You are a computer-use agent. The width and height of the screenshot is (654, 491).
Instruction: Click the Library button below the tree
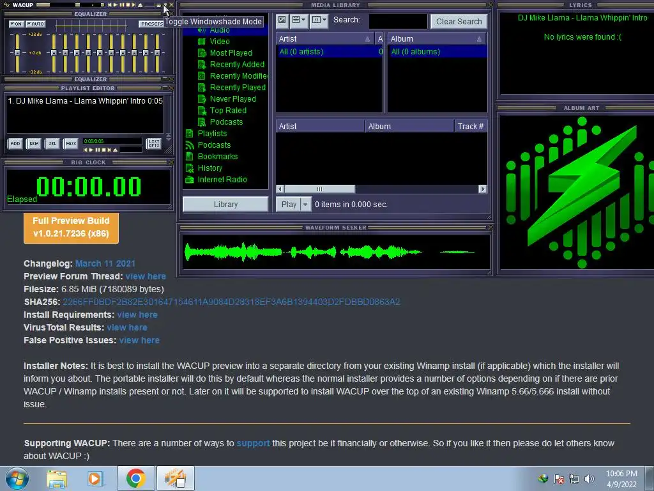225,204
